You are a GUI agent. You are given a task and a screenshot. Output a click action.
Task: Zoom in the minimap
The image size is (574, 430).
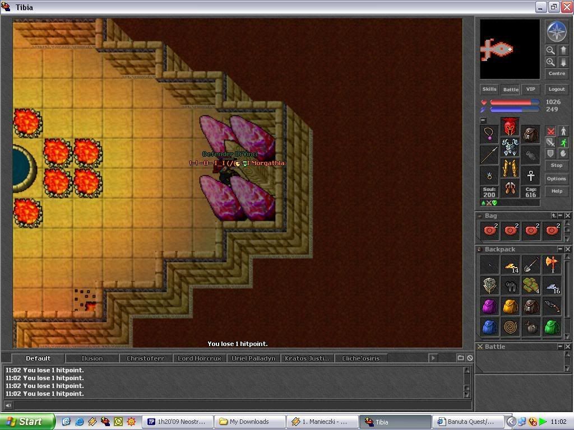[550, 62]
